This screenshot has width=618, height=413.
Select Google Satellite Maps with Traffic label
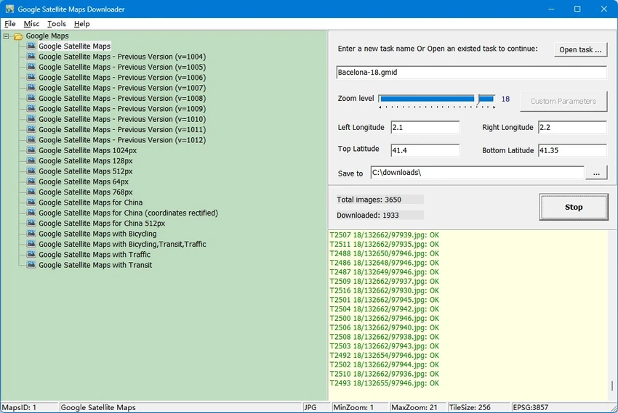(x=95, y=255)
